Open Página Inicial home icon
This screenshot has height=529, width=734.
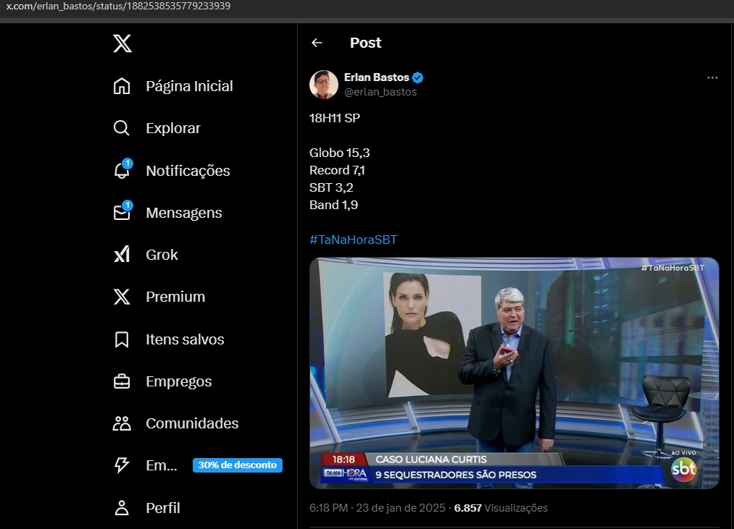[122, 86]
